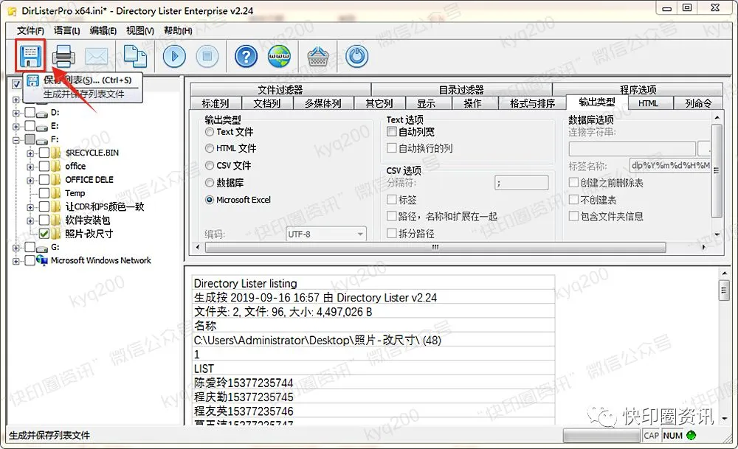Click the Stop listing toolbar icon

207,57
